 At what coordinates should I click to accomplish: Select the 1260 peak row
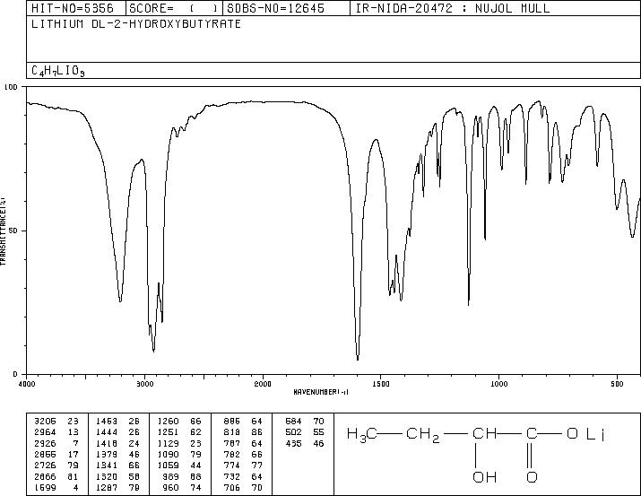click(180, 421)
